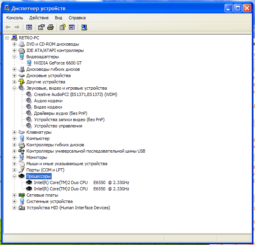The height and width of the screenshot is (245, 255).
Task: Maximize the Диспетчер устройств window
Action: coord(238,8)
